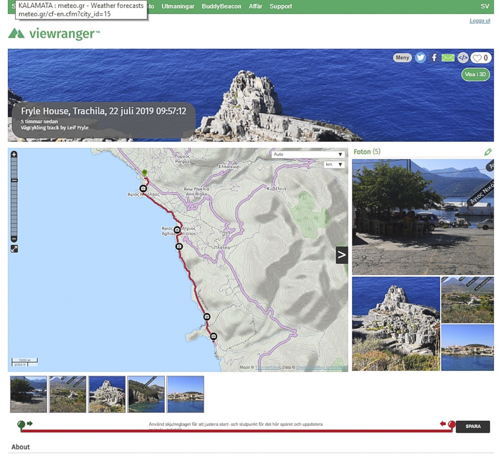Screen dimensions: 499x461
Task: Open the large harbor taverna photo
Action: [x=423, y=217]
